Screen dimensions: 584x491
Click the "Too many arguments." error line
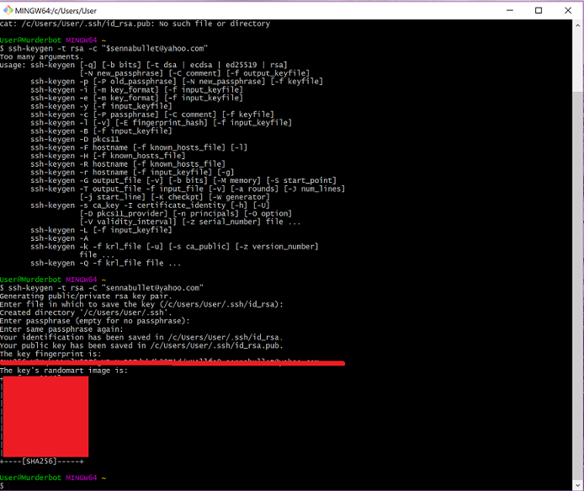[40, 56]
